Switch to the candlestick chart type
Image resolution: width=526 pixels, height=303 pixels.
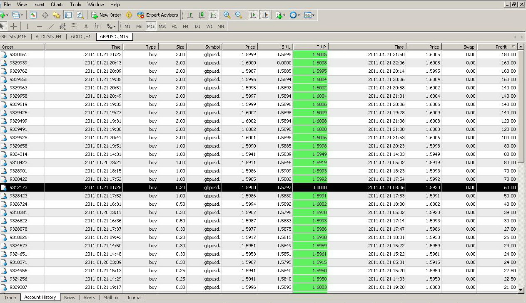(202, 15)
